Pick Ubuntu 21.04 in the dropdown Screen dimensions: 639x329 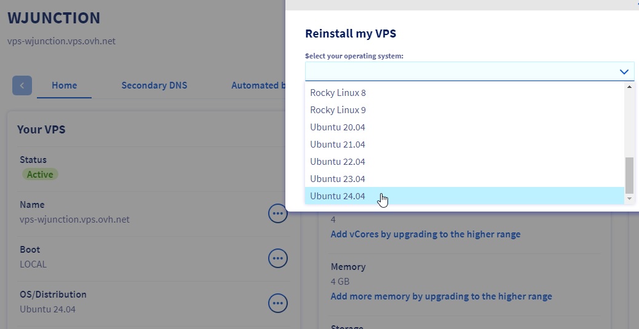coord(338,145)
